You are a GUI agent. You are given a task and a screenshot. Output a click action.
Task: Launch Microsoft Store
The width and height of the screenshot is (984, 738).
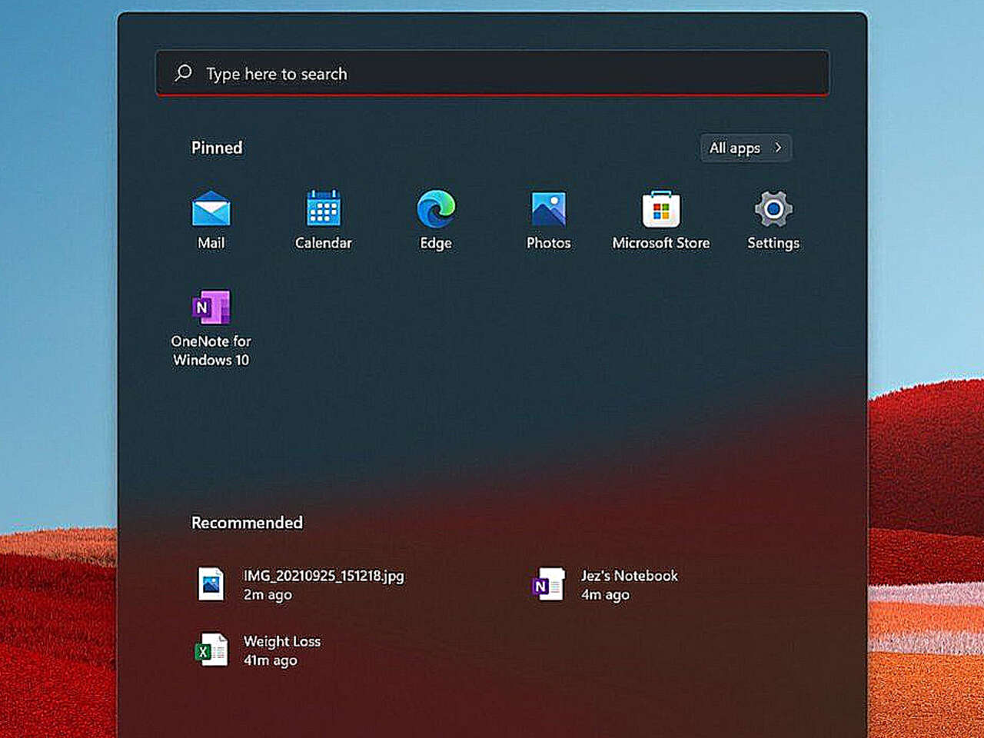[x=661, y=208]
